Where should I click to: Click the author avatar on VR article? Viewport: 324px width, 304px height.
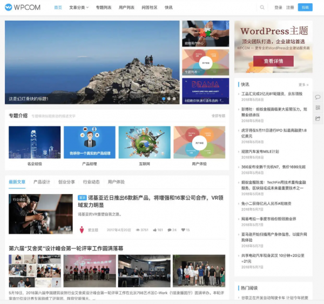click(x=82, y=230)
